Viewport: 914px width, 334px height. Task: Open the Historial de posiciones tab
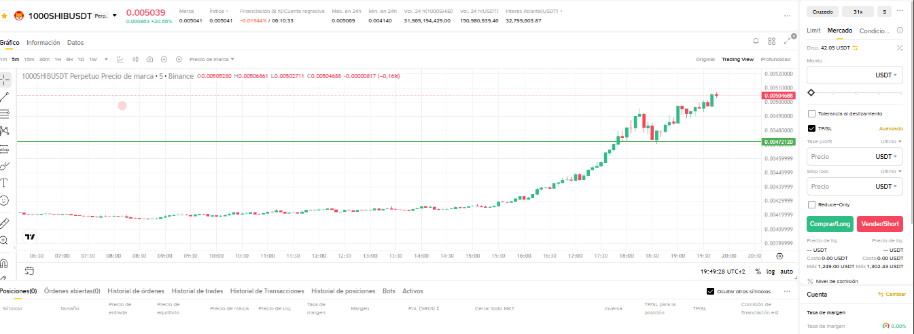[x=343, y=291]
